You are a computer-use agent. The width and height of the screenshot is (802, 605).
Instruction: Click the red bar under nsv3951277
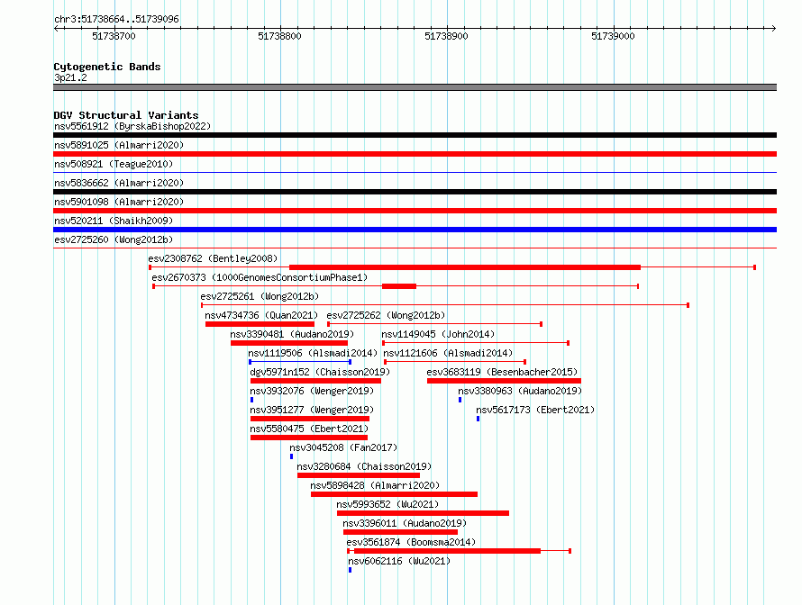click(x=310, y=419)
